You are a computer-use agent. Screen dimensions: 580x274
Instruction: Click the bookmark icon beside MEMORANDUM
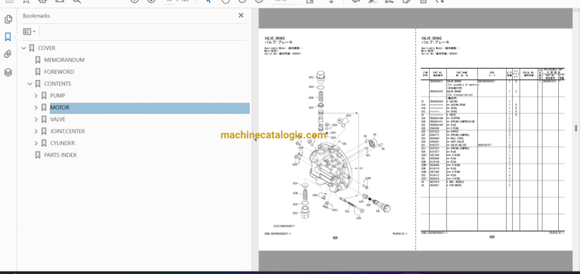click(x=38, y=60)
